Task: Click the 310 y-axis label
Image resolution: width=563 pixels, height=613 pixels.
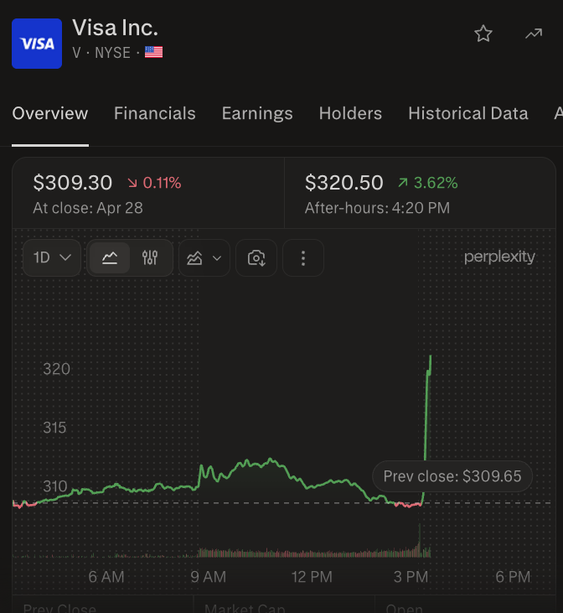Action: coord(55,486)
